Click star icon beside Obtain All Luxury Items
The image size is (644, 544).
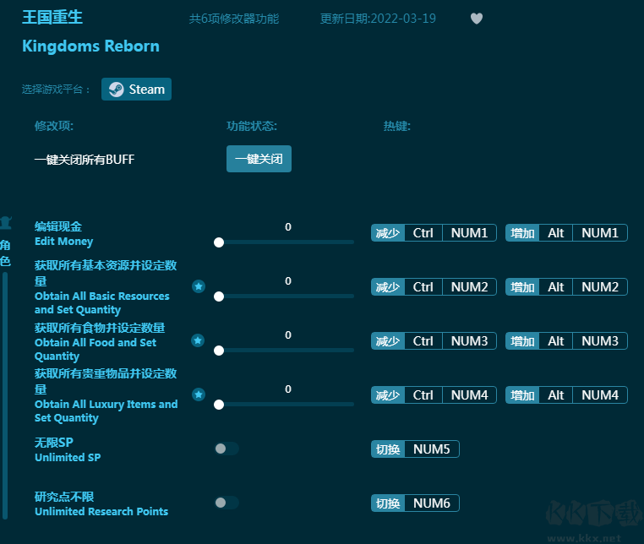[199, 394]
